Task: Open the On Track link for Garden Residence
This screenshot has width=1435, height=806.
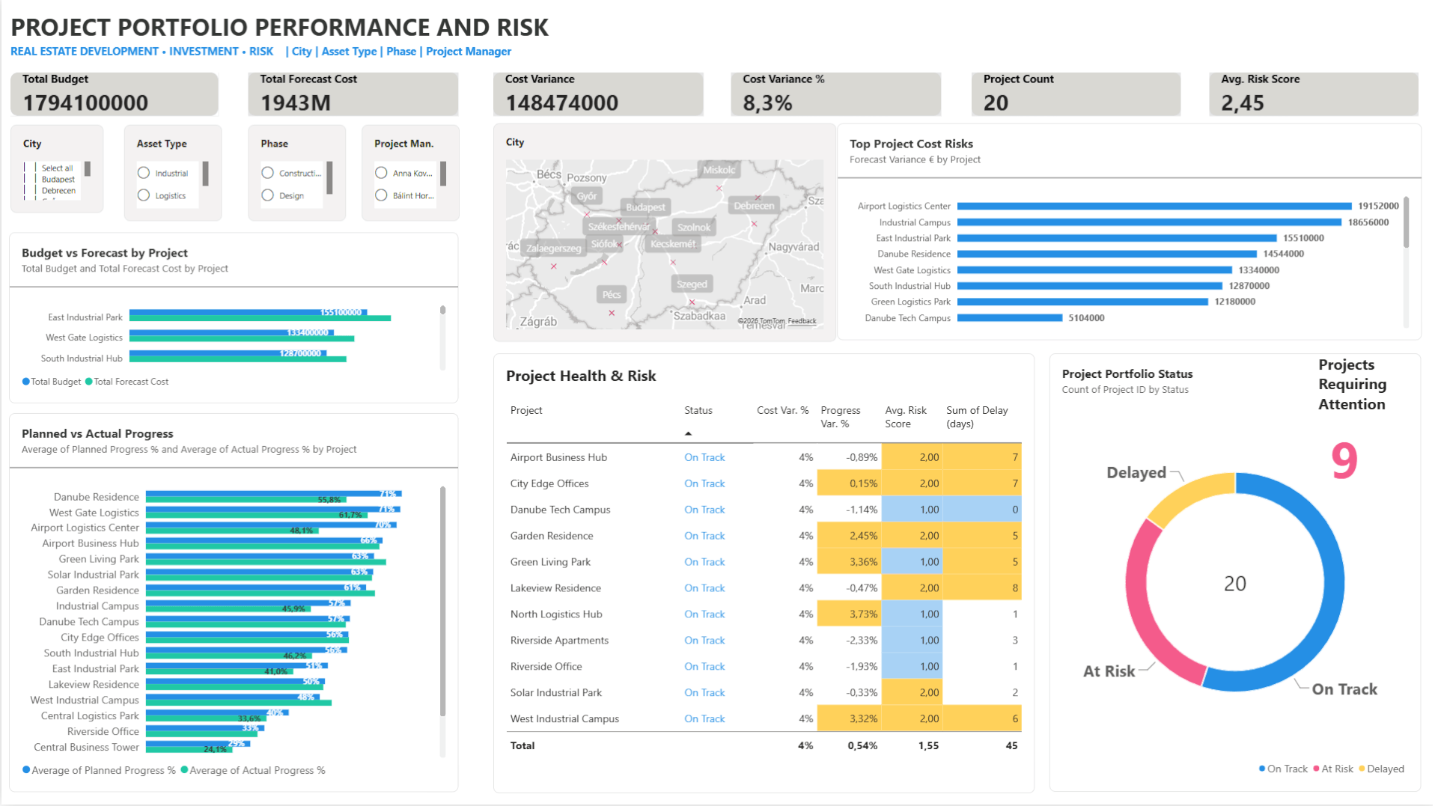Action: (704, 536)
